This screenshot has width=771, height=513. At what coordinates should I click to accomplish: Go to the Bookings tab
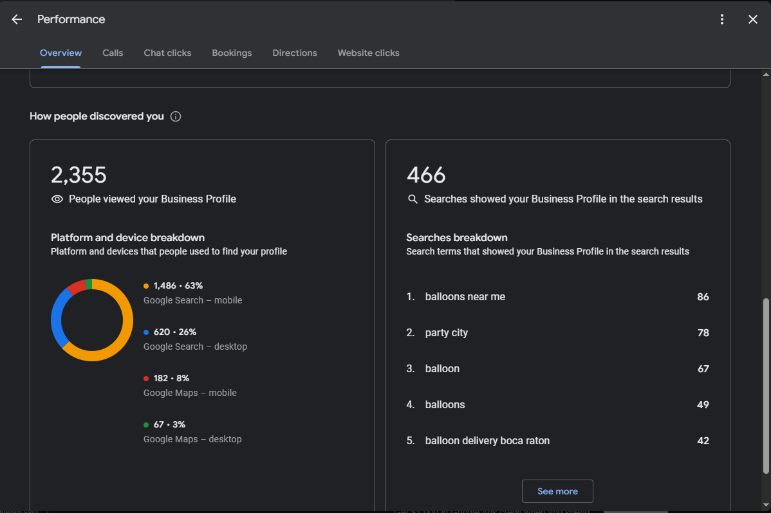tap(232, 53)
